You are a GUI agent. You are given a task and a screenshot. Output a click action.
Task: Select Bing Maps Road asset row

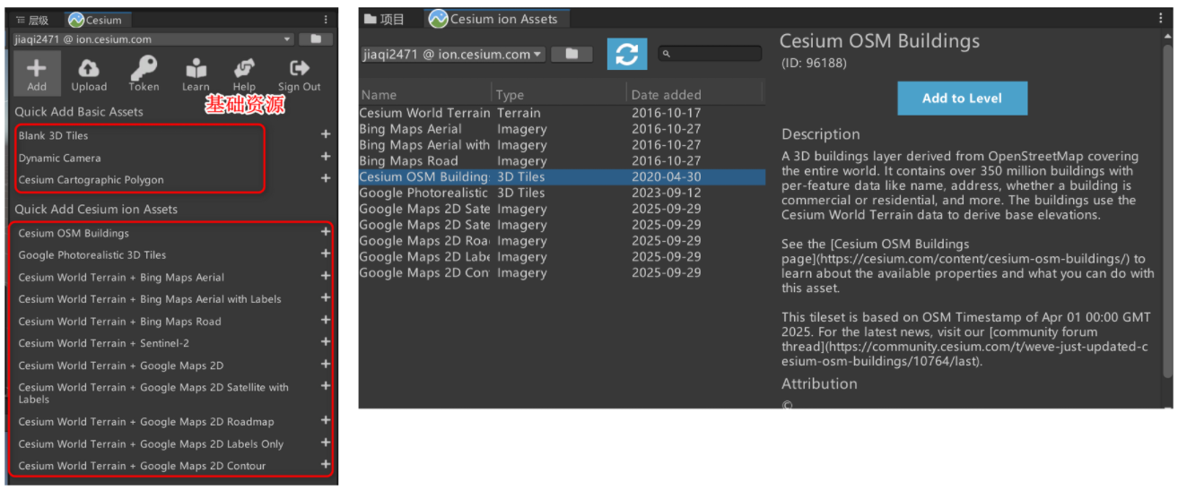(562, 161)
